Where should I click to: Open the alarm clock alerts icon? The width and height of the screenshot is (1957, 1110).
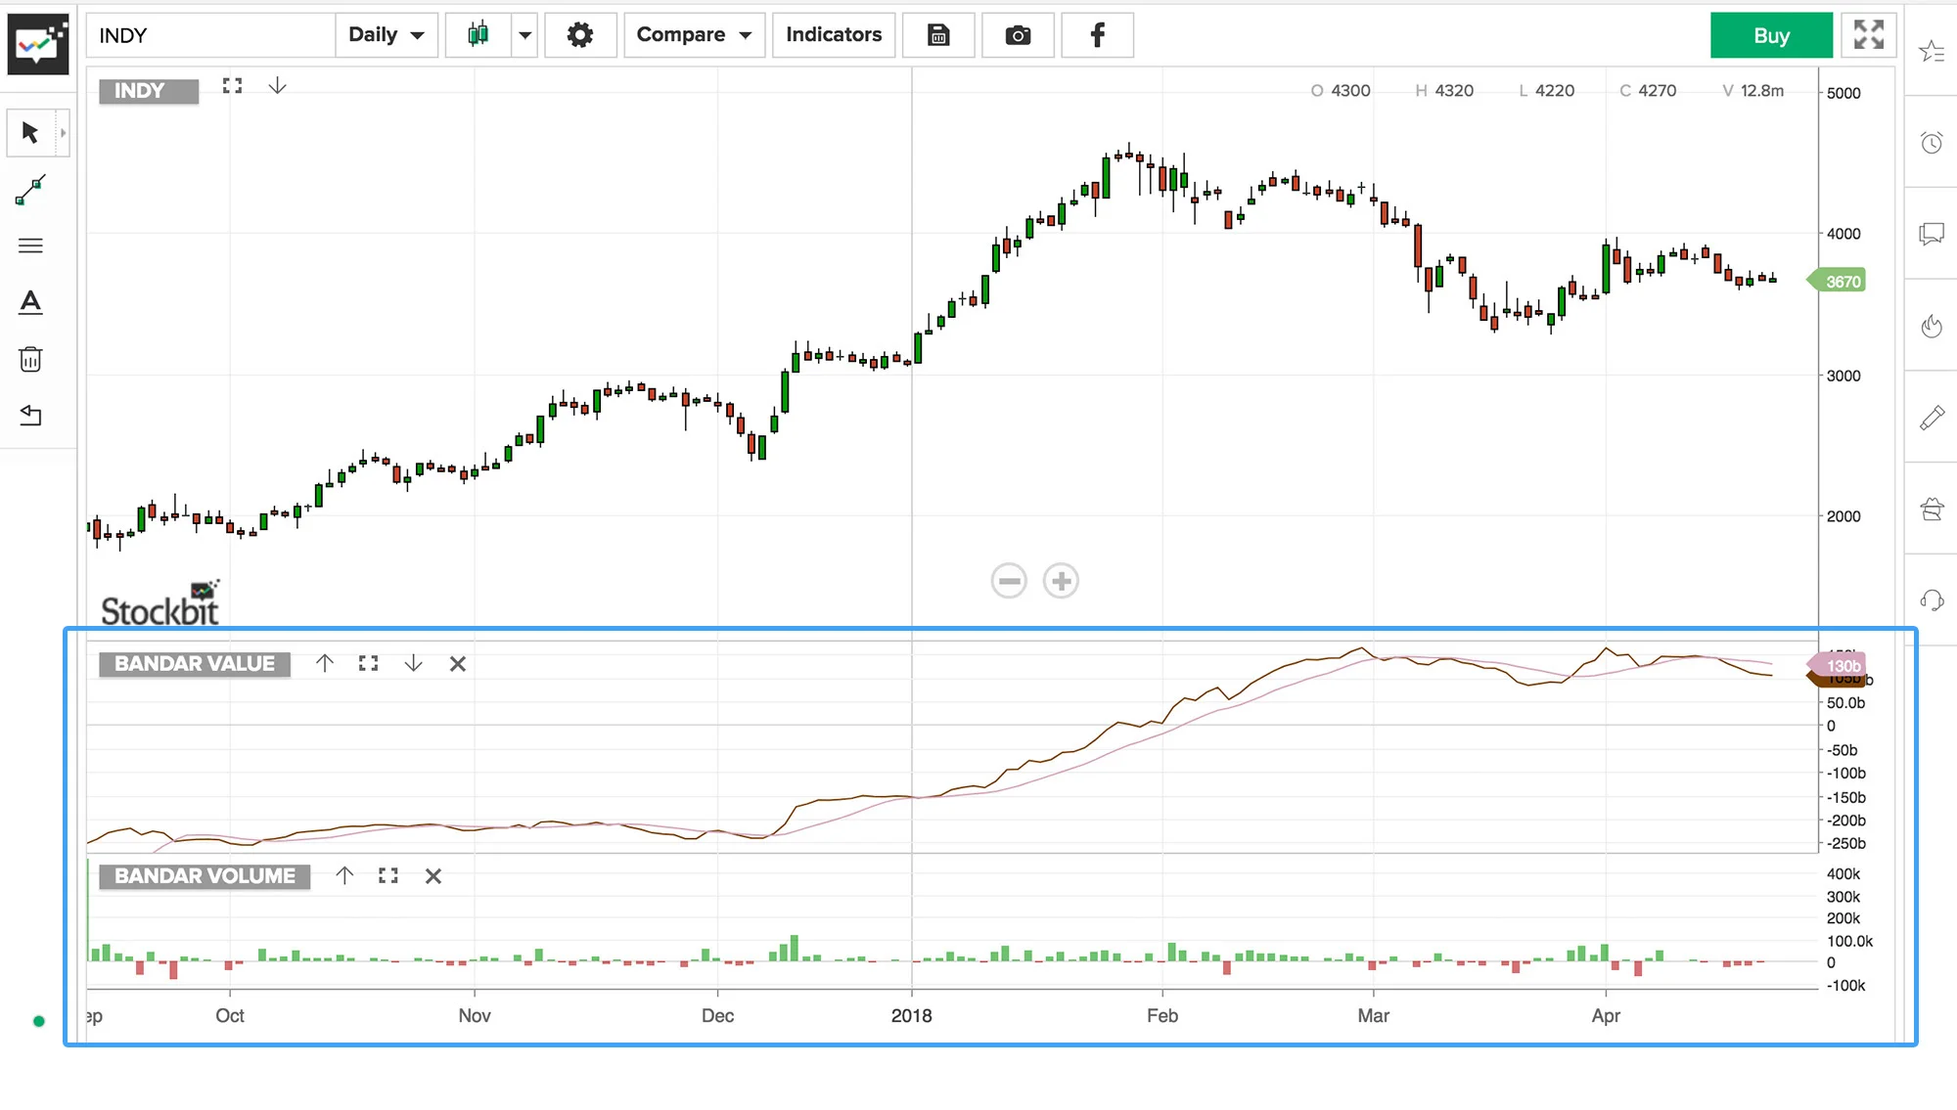(1932, 144)
